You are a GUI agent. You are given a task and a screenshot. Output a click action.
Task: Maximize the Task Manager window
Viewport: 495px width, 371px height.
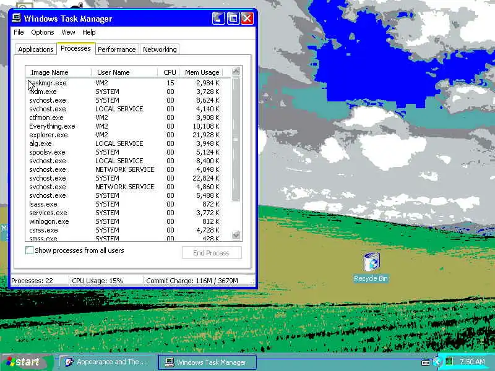[233, 19]
